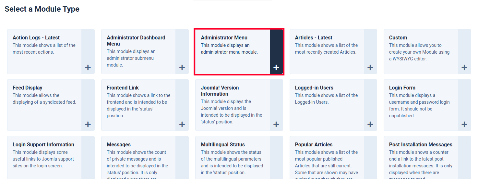Choose the Custom module title
The height and width of the screenshot is (179, 478).
[398, 37]
